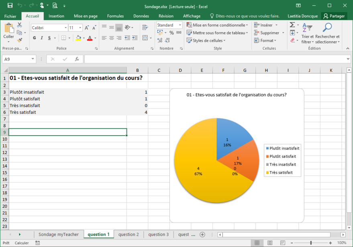
Task: Open the Calibri font name dropdown
Action: 65,28
